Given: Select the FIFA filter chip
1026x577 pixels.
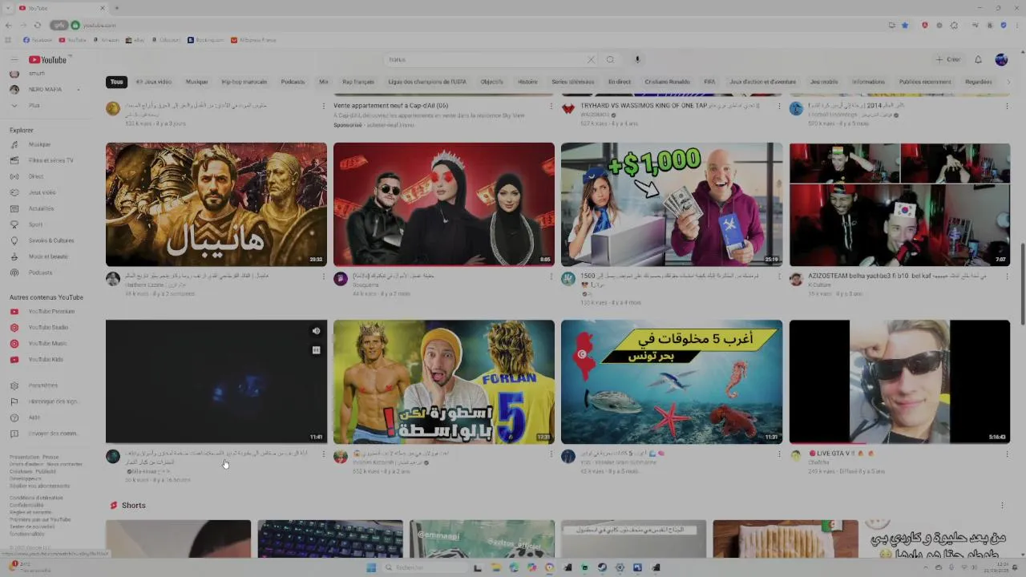Looking at the screenshot, I should click(x=709, y=82).
